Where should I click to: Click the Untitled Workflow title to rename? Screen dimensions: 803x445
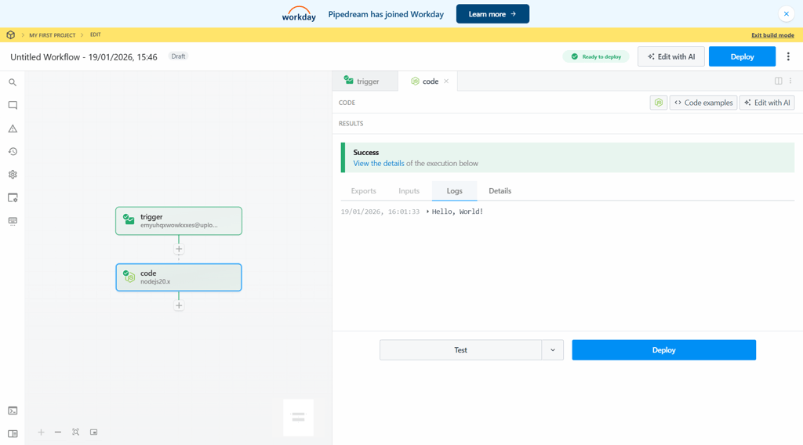pyautogui.click(x=84, y=56)
